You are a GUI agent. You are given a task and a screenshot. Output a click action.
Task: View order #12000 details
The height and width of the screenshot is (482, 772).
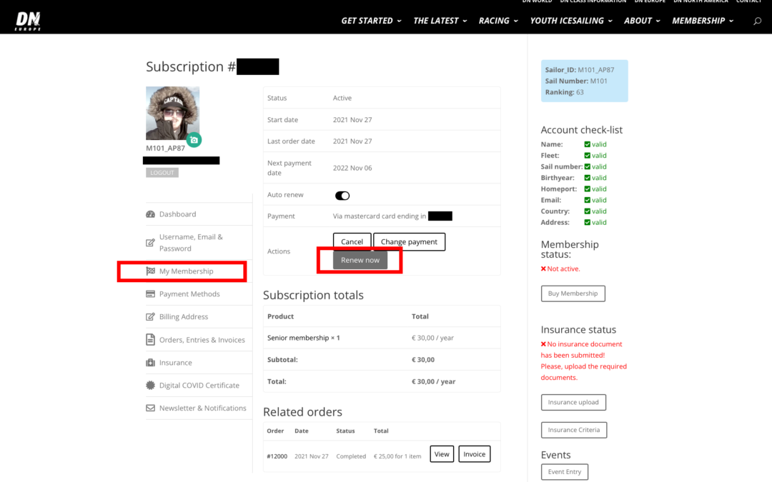coord(442,454)
